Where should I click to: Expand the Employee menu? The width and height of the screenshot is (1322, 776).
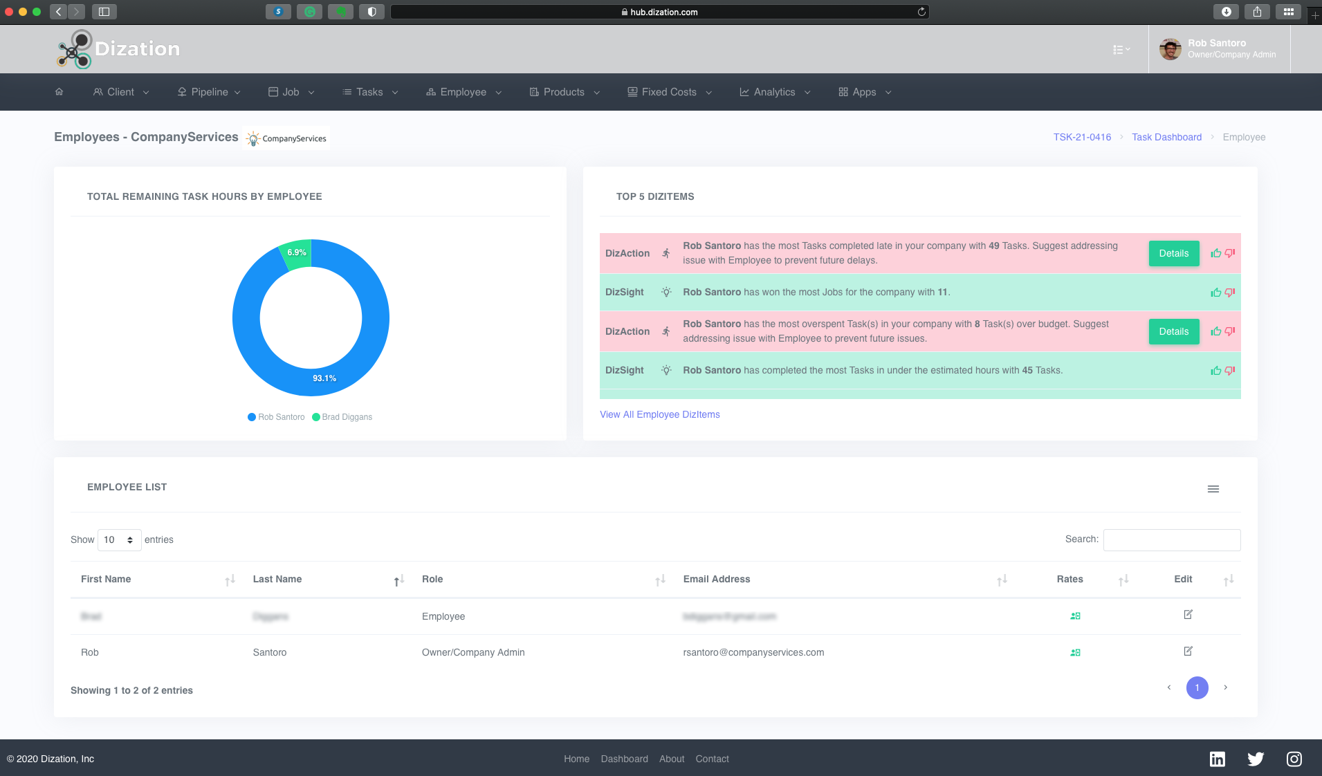(463, 92)
